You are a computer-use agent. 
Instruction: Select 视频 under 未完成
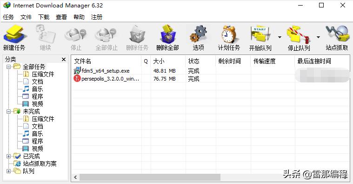click(37, 149)
